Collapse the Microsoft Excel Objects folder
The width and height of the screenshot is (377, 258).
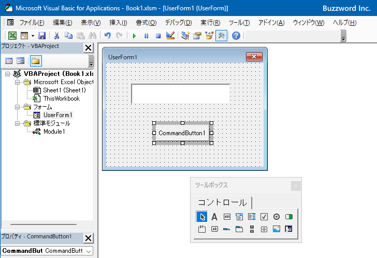click(17, 82)
